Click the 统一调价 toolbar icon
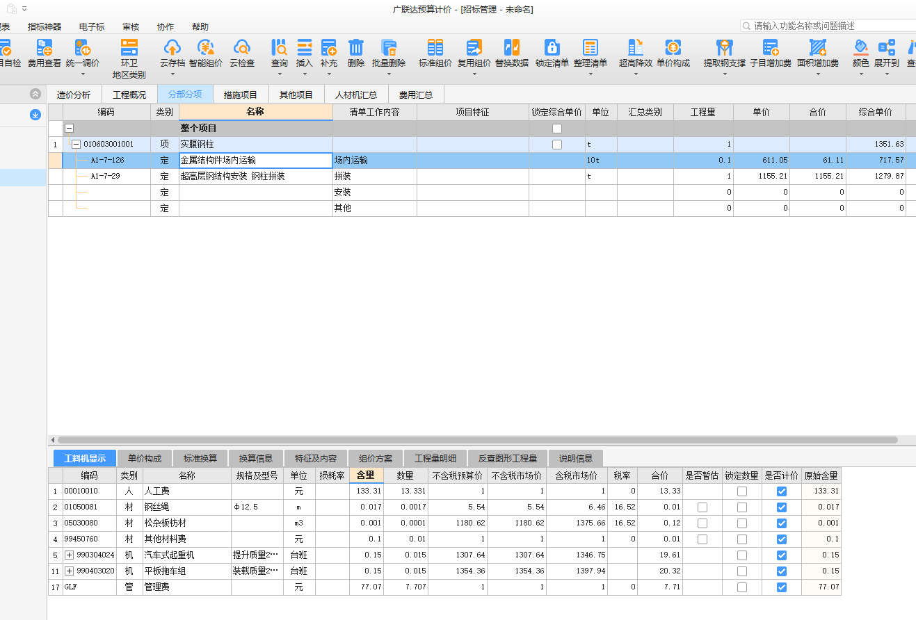 [83, 47]
